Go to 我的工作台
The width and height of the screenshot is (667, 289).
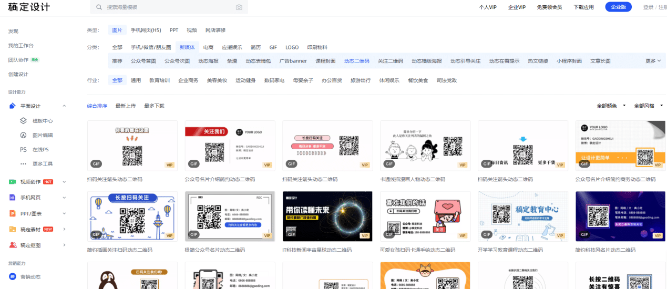(20, 46)
